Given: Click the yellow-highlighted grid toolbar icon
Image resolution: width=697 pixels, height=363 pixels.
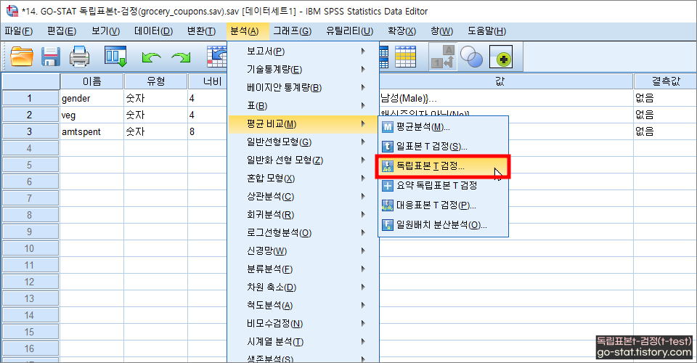Looking at the screenshot, I should coord(405,57).
